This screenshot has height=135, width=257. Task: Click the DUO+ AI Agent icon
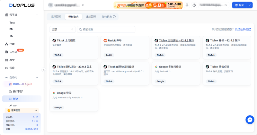(x=10, y=84)
